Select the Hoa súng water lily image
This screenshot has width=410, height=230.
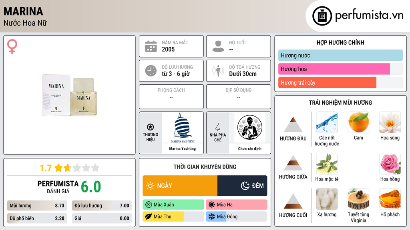(390, 123)
